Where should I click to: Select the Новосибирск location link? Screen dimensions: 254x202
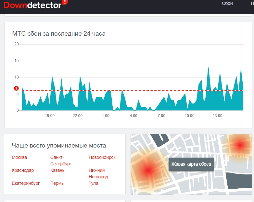tap(102, 157)
